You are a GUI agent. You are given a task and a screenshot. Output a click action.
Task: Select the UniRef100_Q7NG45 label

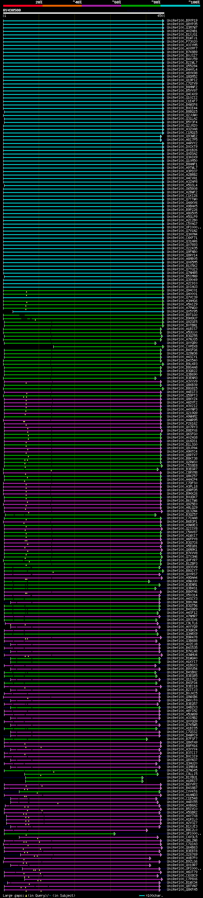click(182, 770)
